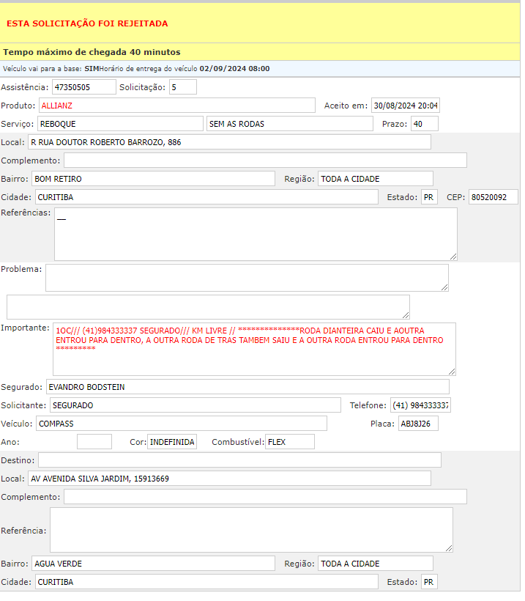Select the Combustível field showing FLEX
Screen dimensions: 525x601
(289, 442)
